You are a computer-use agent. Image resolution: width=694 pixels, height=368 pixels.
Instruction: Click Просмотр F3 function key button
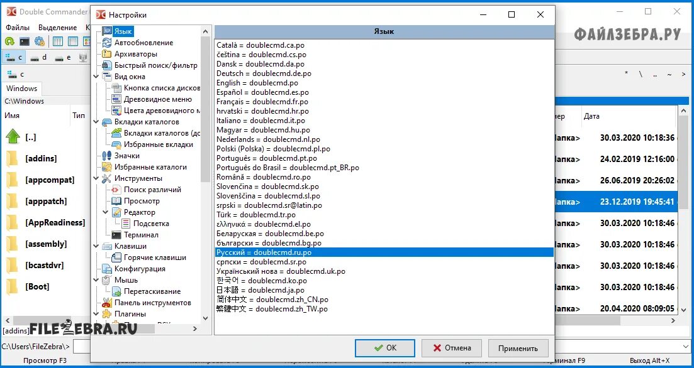click(x=45, y=360)
